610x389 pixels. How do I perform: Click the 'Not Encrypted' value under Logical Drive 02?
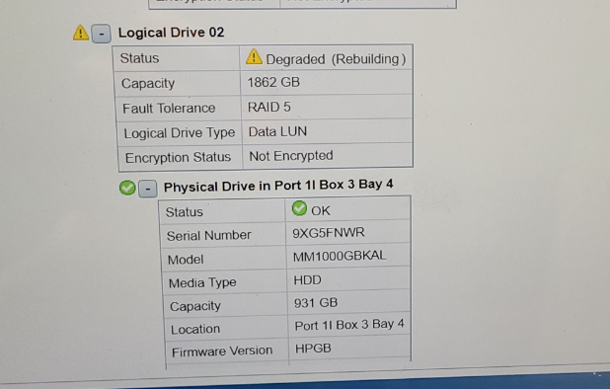(x=291, y=156)
